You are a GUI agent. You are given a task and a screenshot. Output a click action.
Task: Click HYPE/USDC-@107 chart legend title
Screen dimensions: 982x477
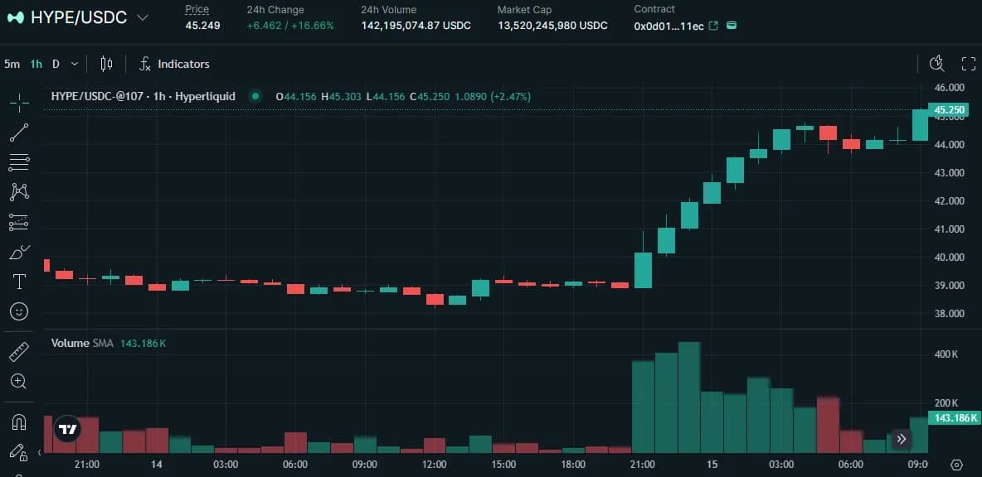pos(143,96)
